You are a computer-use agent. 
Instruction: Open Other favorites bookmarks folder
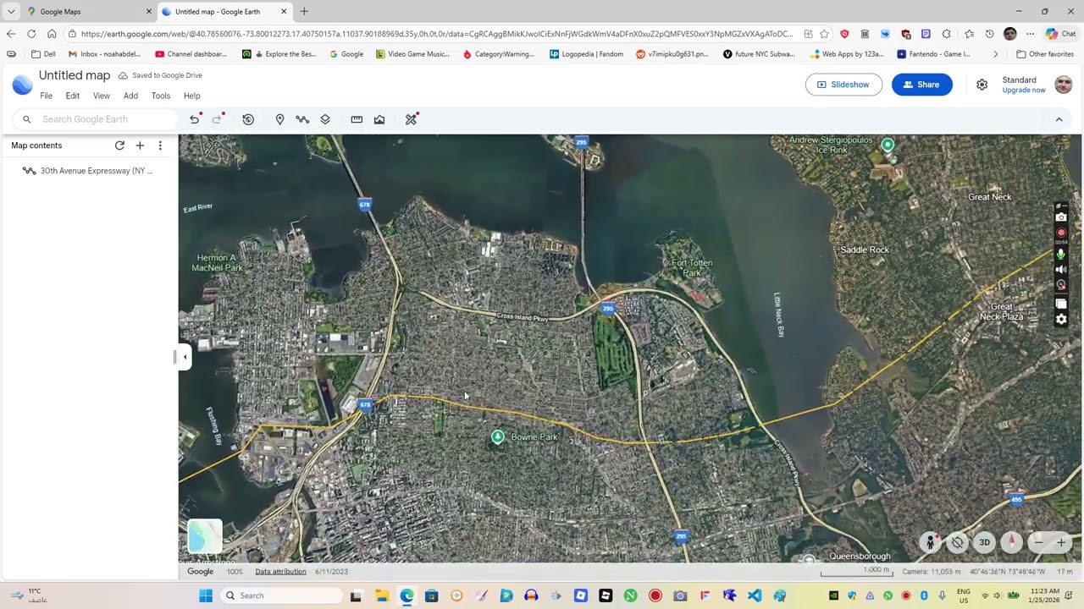tap(1045, 54)
